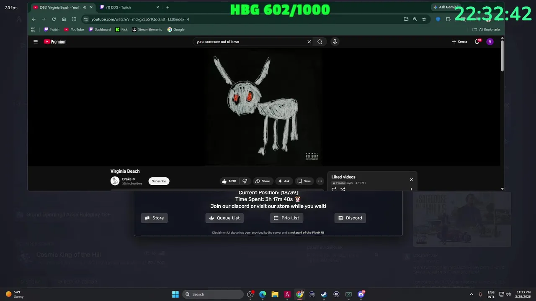The image size is (536, 301).
Task: Expand the All Bookmarks folder
Action: [x=487, y=30]
